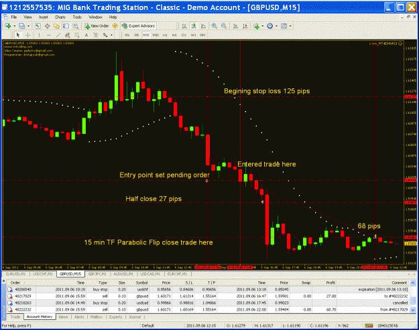The height and width of the screenshot is (330, 419).
Task: Toggle the M30 timeframe button
Action: pos(156,35)
